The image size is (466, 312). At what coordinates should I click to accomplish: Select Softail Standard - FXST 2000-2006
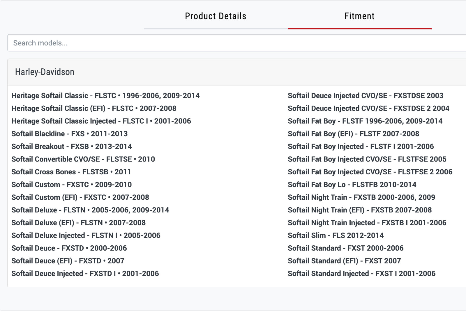coord(345,248)
